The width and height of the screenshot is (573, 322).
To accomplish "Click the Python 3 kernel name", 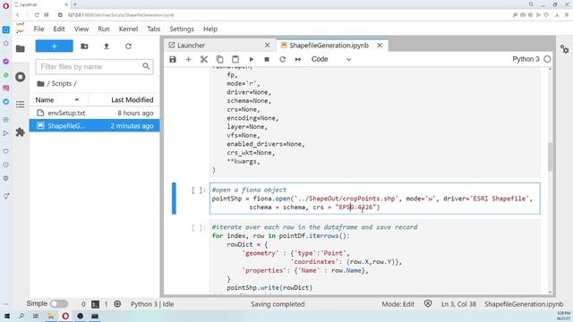I will pos(526,59).
